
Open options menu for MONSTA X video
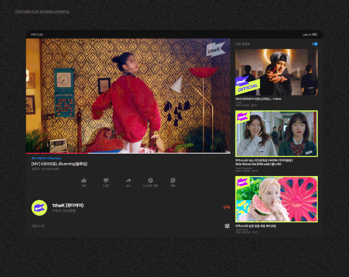click(x=317, y=99)
